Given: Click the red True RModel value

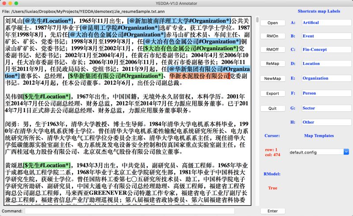Looking at the screenshot, I should tap(272, 188).
